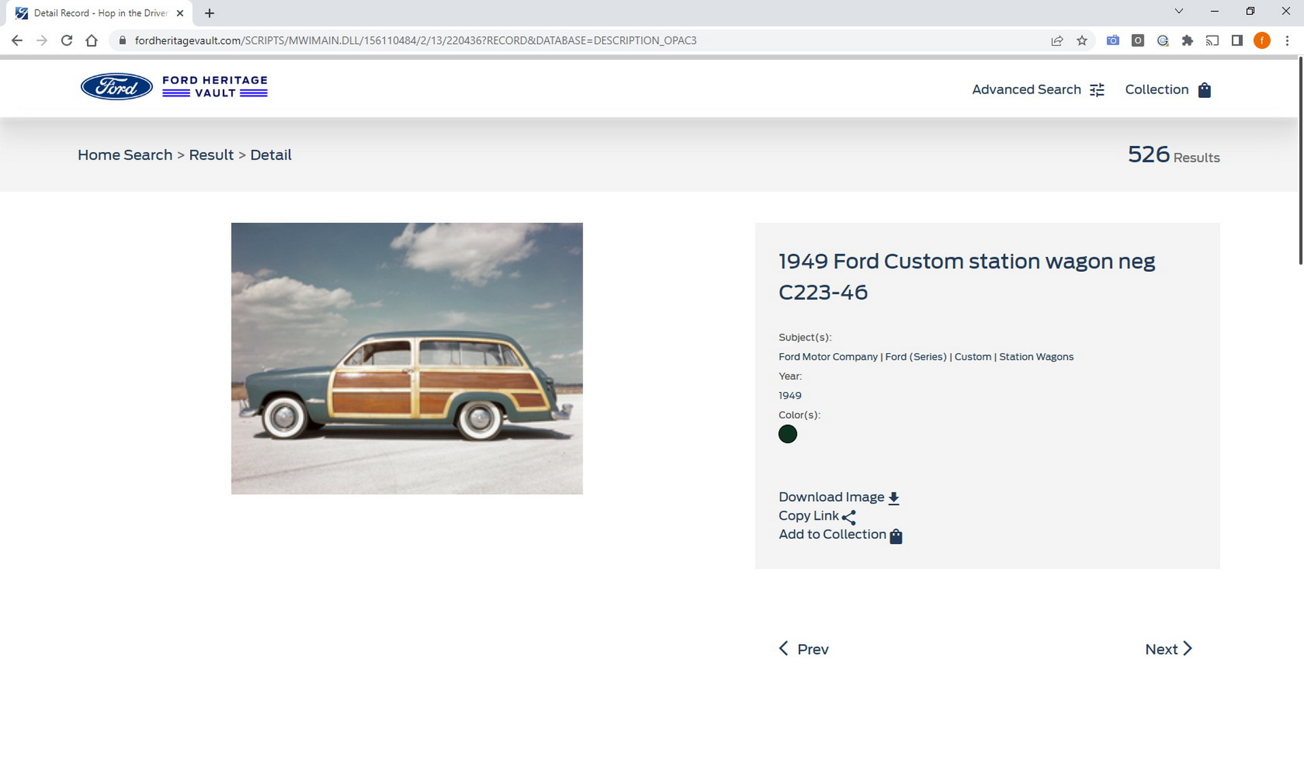The image size is (1304, 784).
Task: Click the Add to Collection bag icon
Action: [896, 535]
